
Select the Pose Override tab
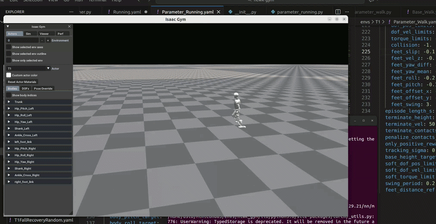[43, 88]
